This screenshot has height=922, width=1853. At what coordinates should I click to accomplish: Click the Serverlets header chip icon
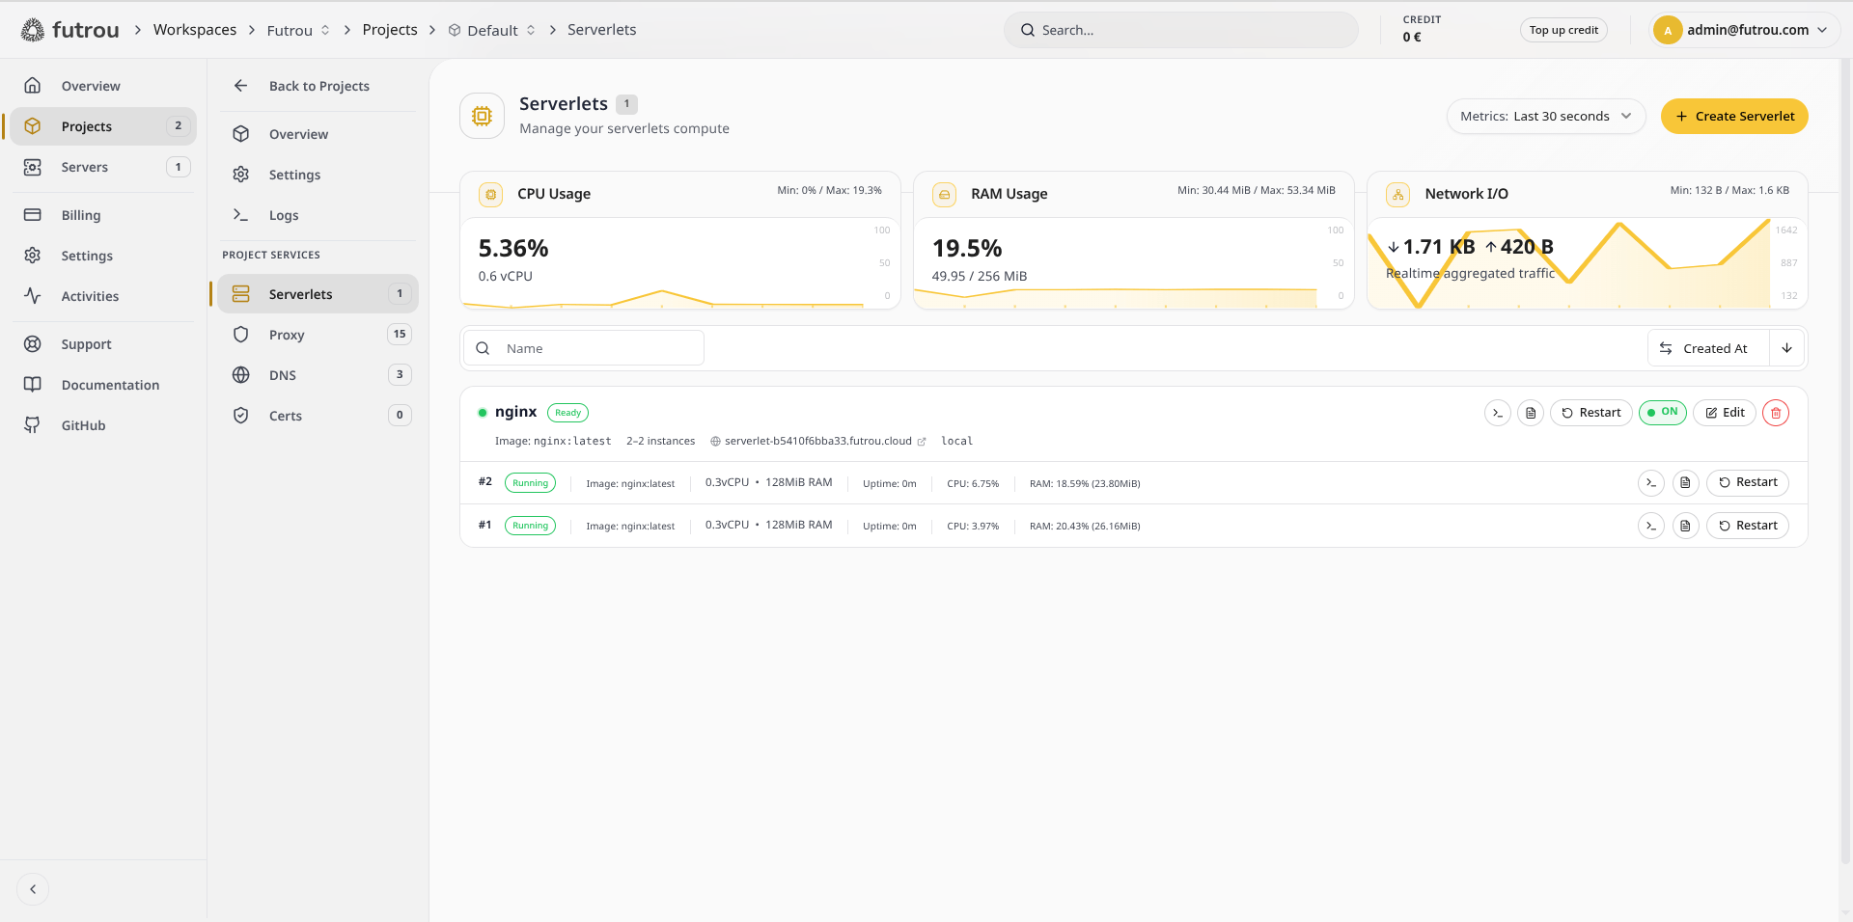click(x=482, y=116)
